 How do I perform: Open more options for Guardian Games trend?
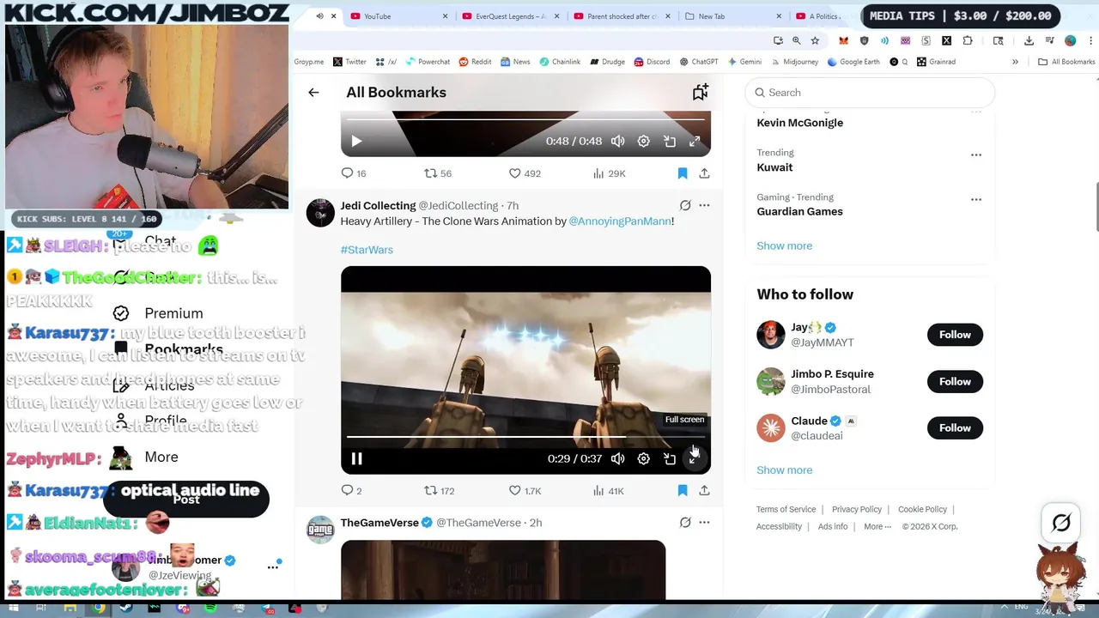pyautogui.click(x=975, y=199)
